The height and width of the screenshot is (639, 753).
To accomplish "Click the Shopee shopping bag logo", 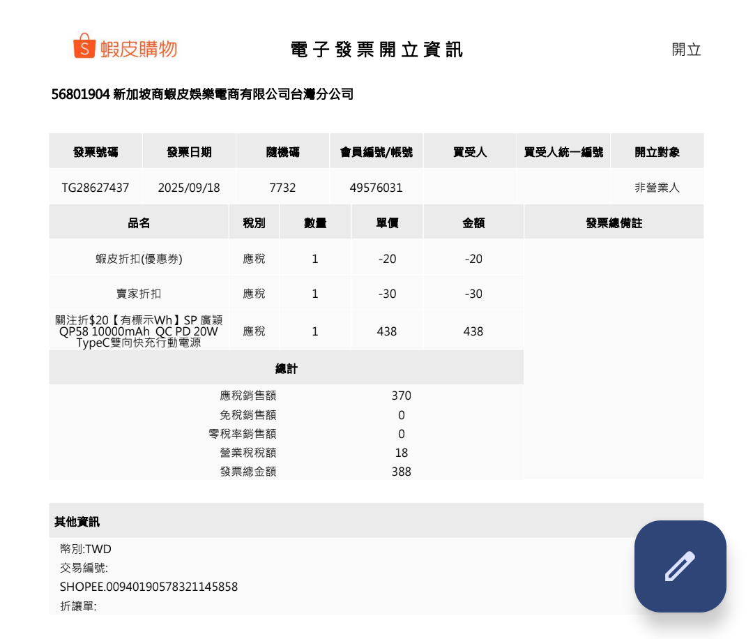I will point(84,46).
